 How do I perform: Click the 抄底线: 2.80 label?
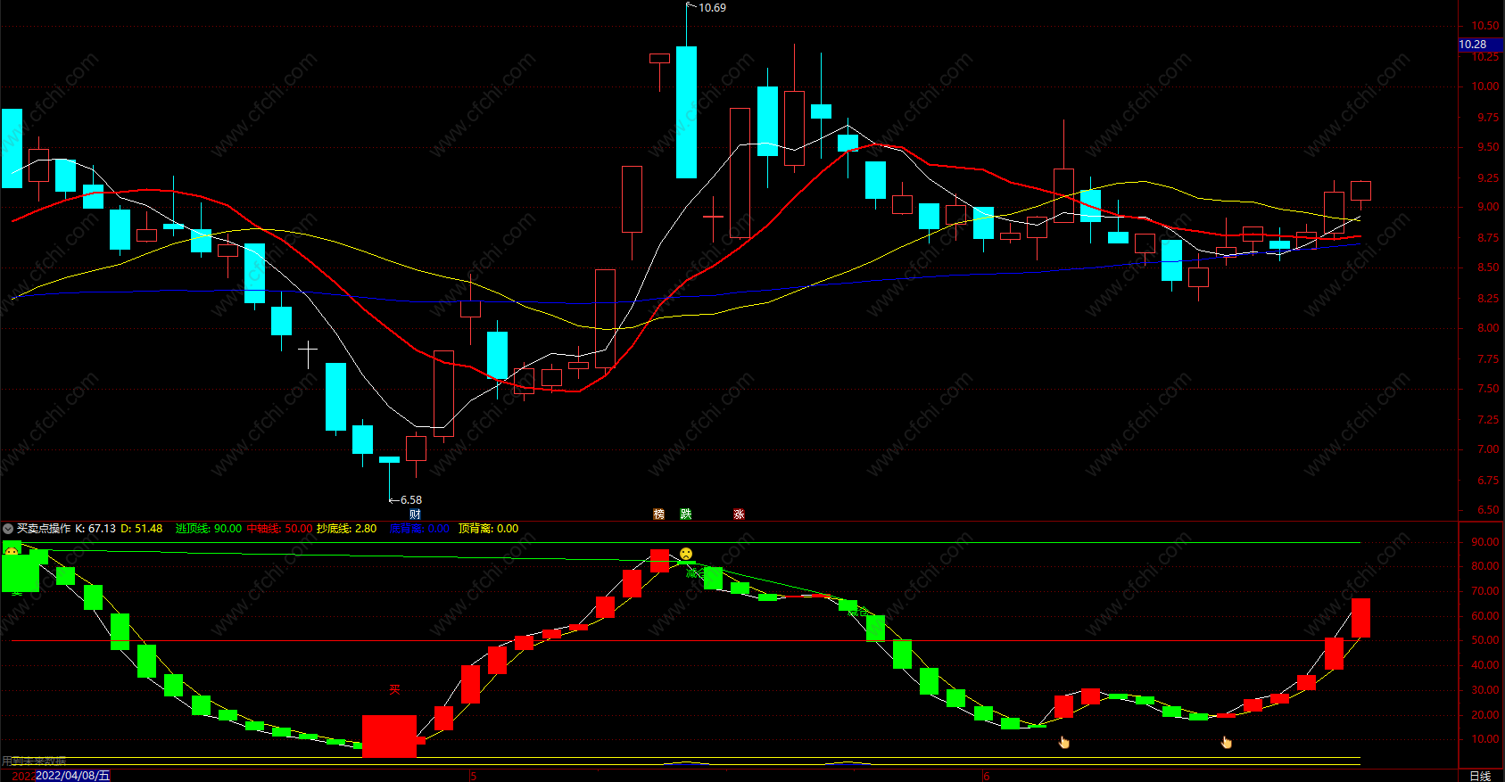(347, 529)
